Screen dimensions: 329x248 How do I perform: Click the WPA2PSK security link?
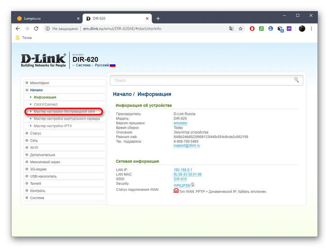click(182, 185)
